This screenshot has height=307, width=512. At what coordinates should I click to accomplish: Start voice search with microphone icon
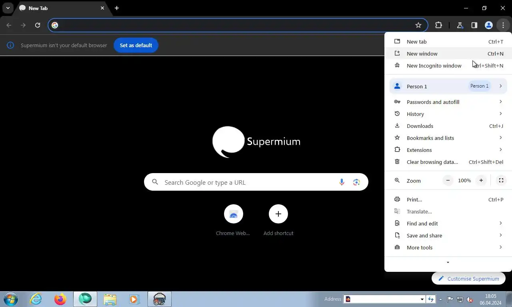click(x=342, y=182)
